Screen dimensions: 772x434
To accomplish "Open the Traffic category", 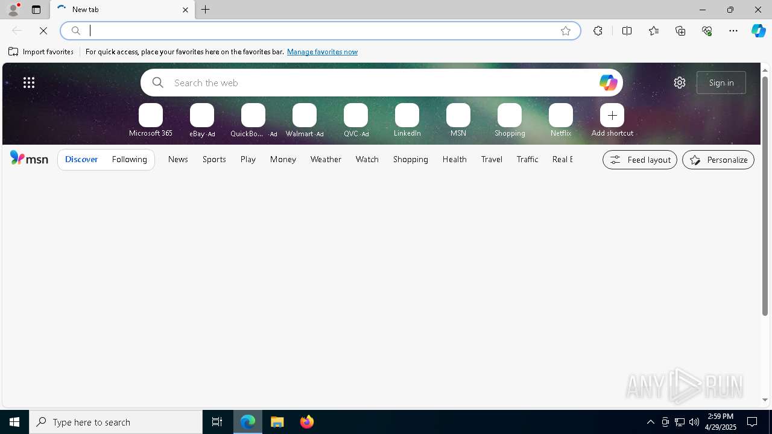I will tap(528, 159).
